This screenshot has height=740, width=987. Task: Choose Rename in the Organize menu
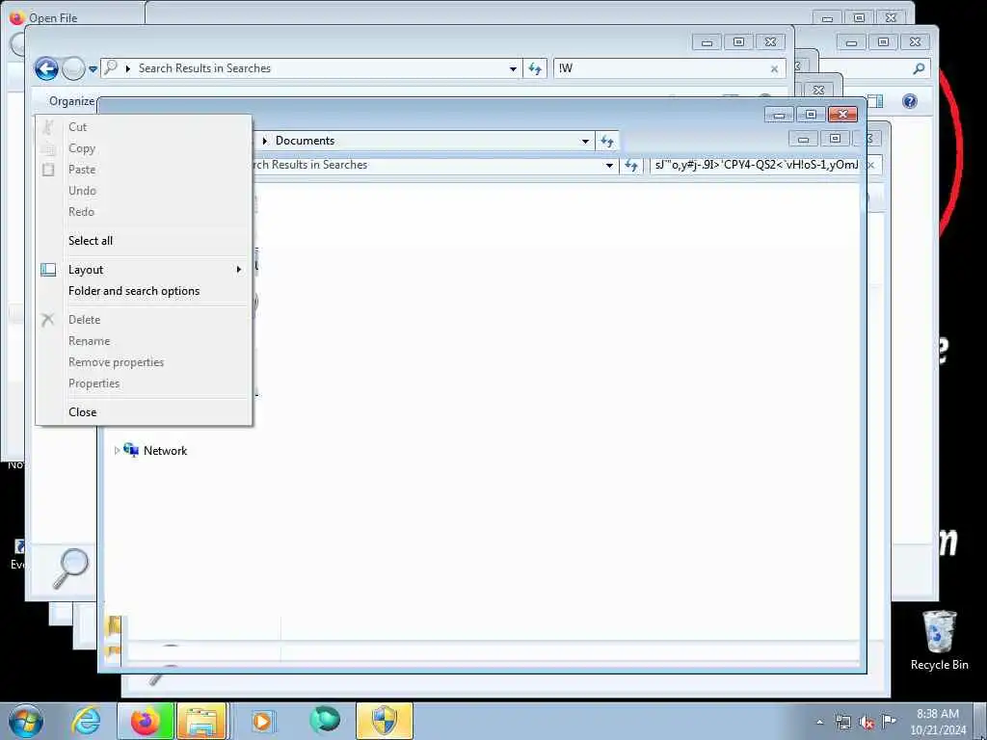145,341
